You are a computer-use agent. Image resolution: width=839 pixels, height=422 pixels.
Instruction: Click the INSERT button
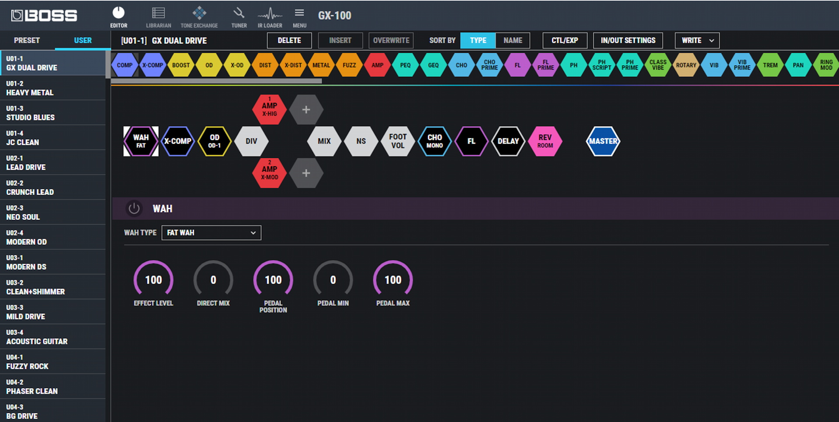[340, 40]
